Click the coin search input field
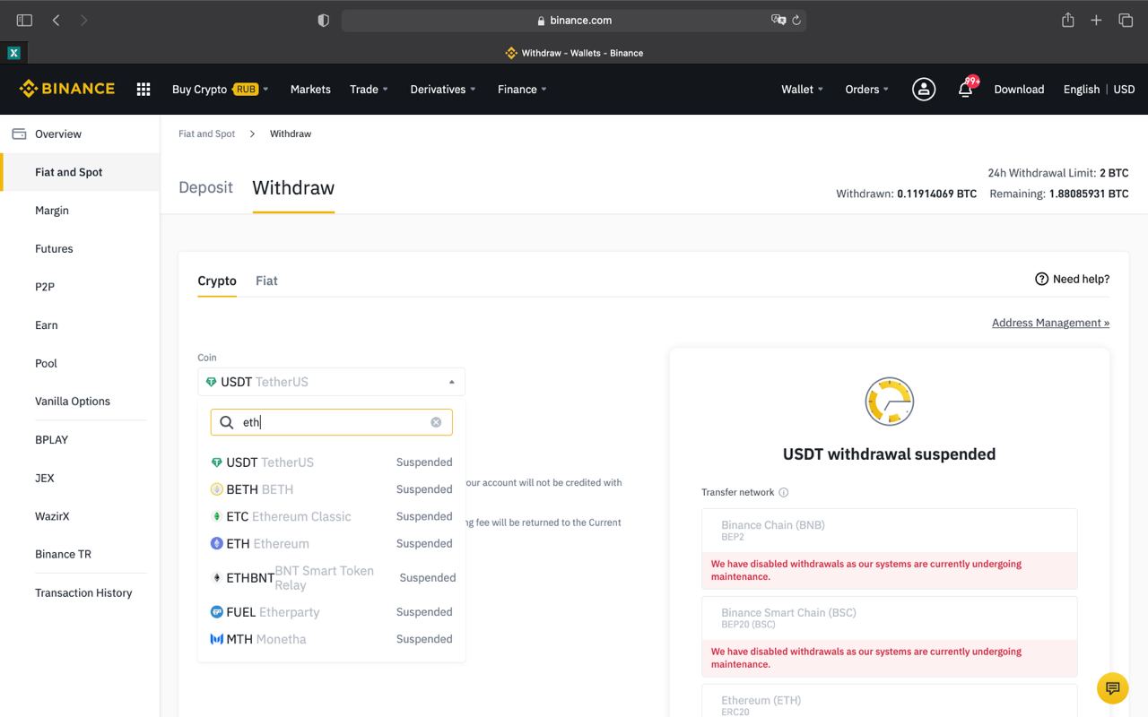 [331, 422]
